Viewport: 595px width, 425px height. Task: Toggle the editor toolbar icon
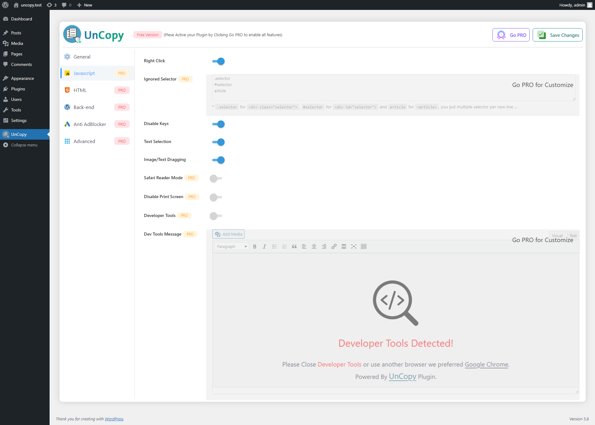(364, 246)
